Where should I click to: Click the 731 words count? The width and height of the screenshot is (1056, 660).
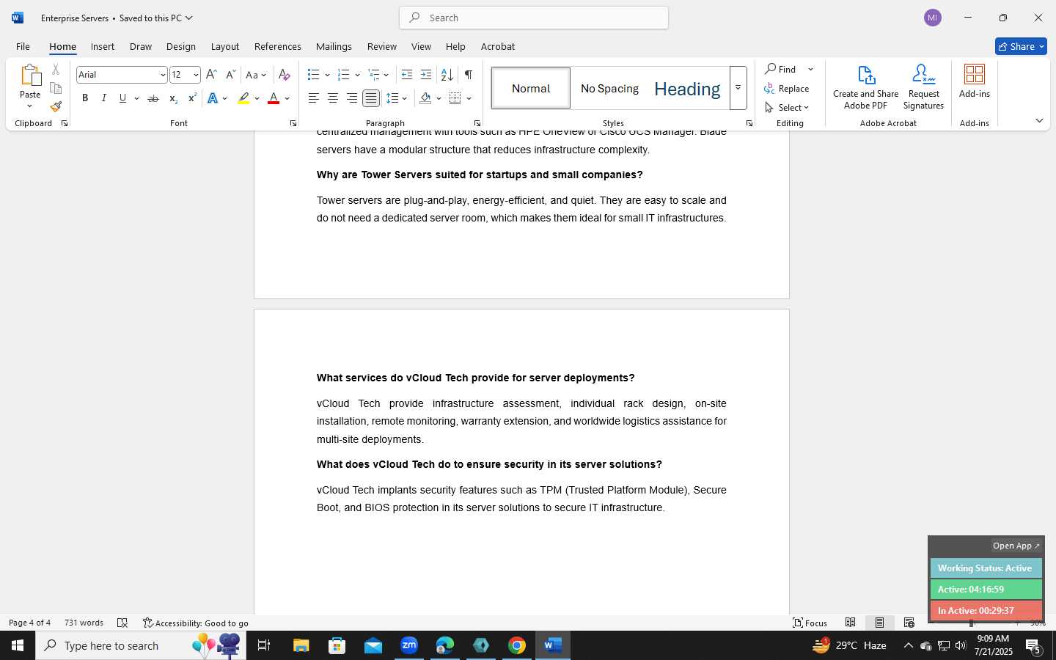[84, 623]
